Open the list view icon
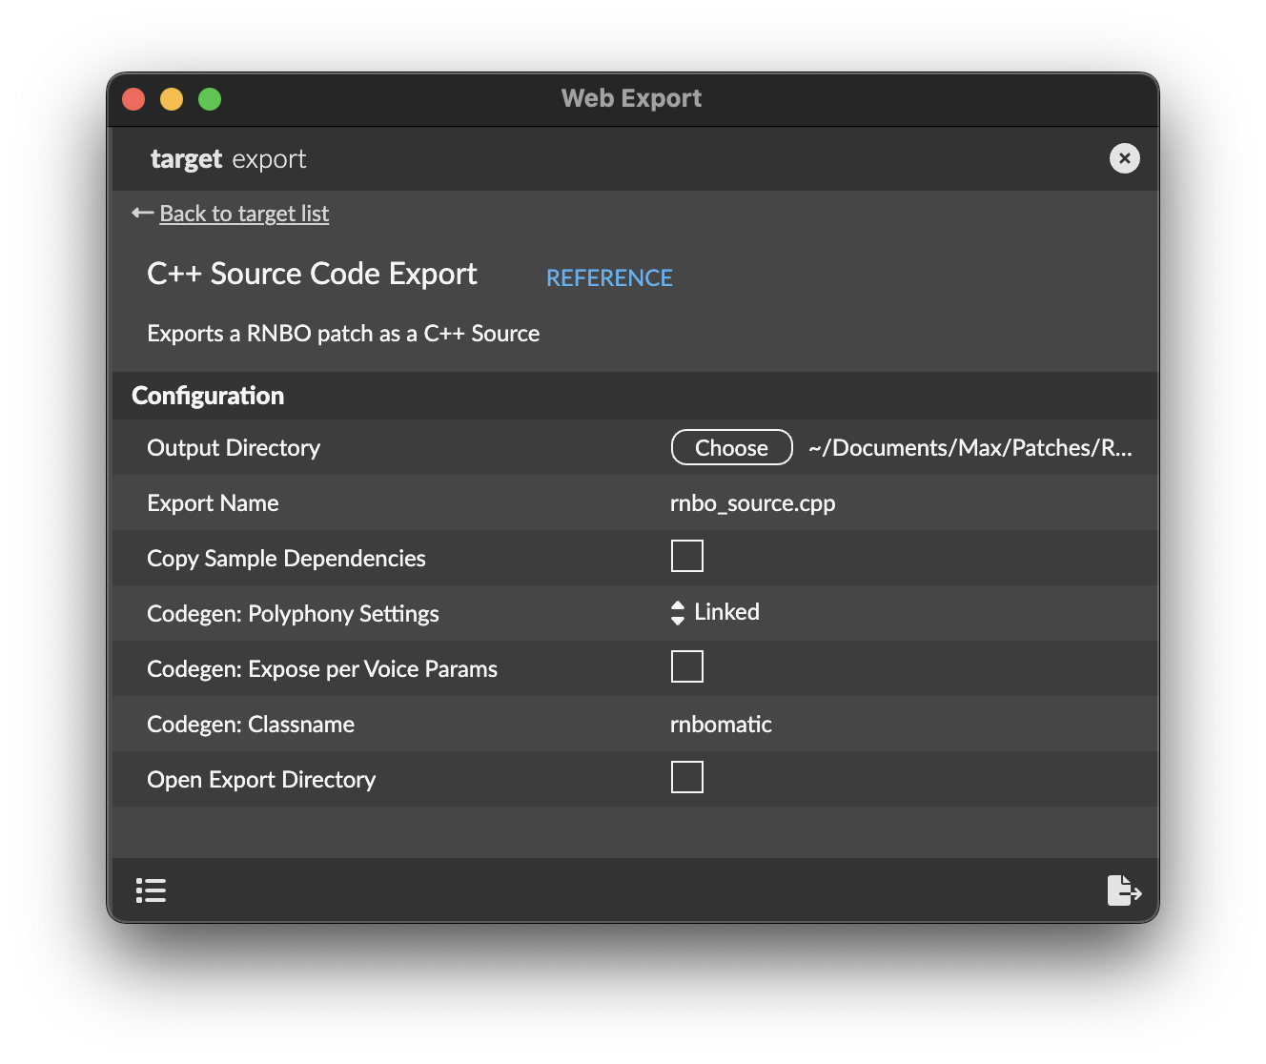 point(151,890)
